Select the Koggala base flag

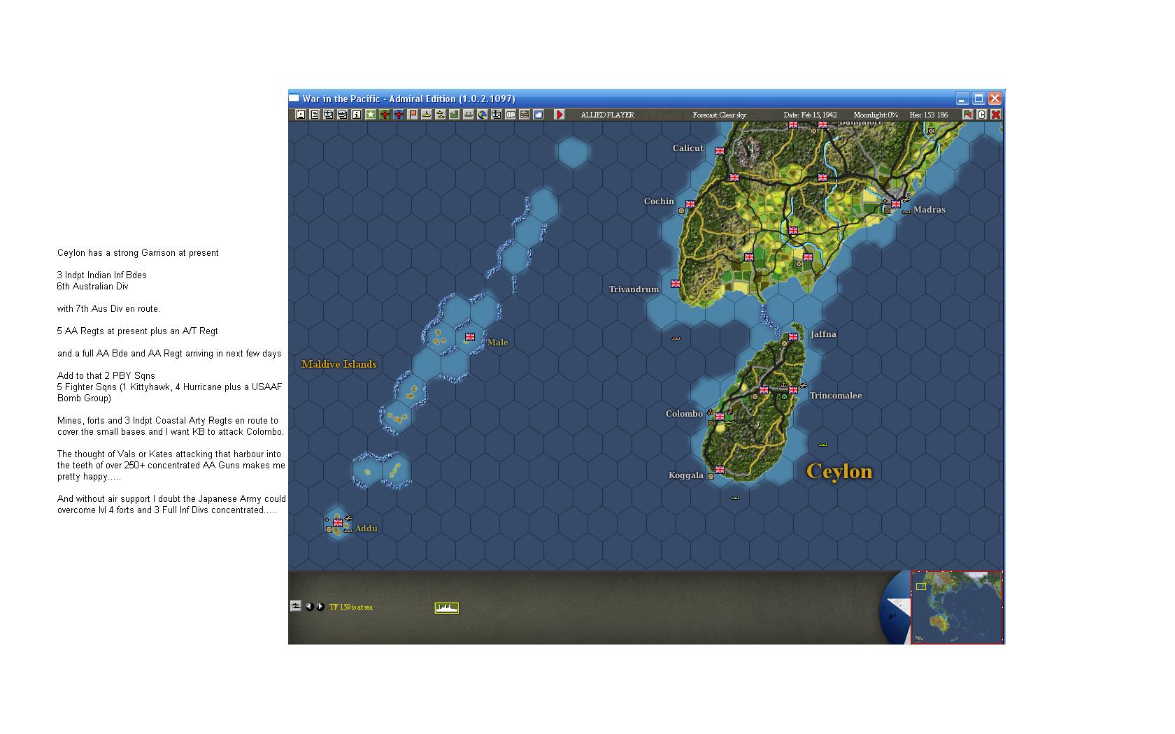pyautogui.click(x=720, y=470)
